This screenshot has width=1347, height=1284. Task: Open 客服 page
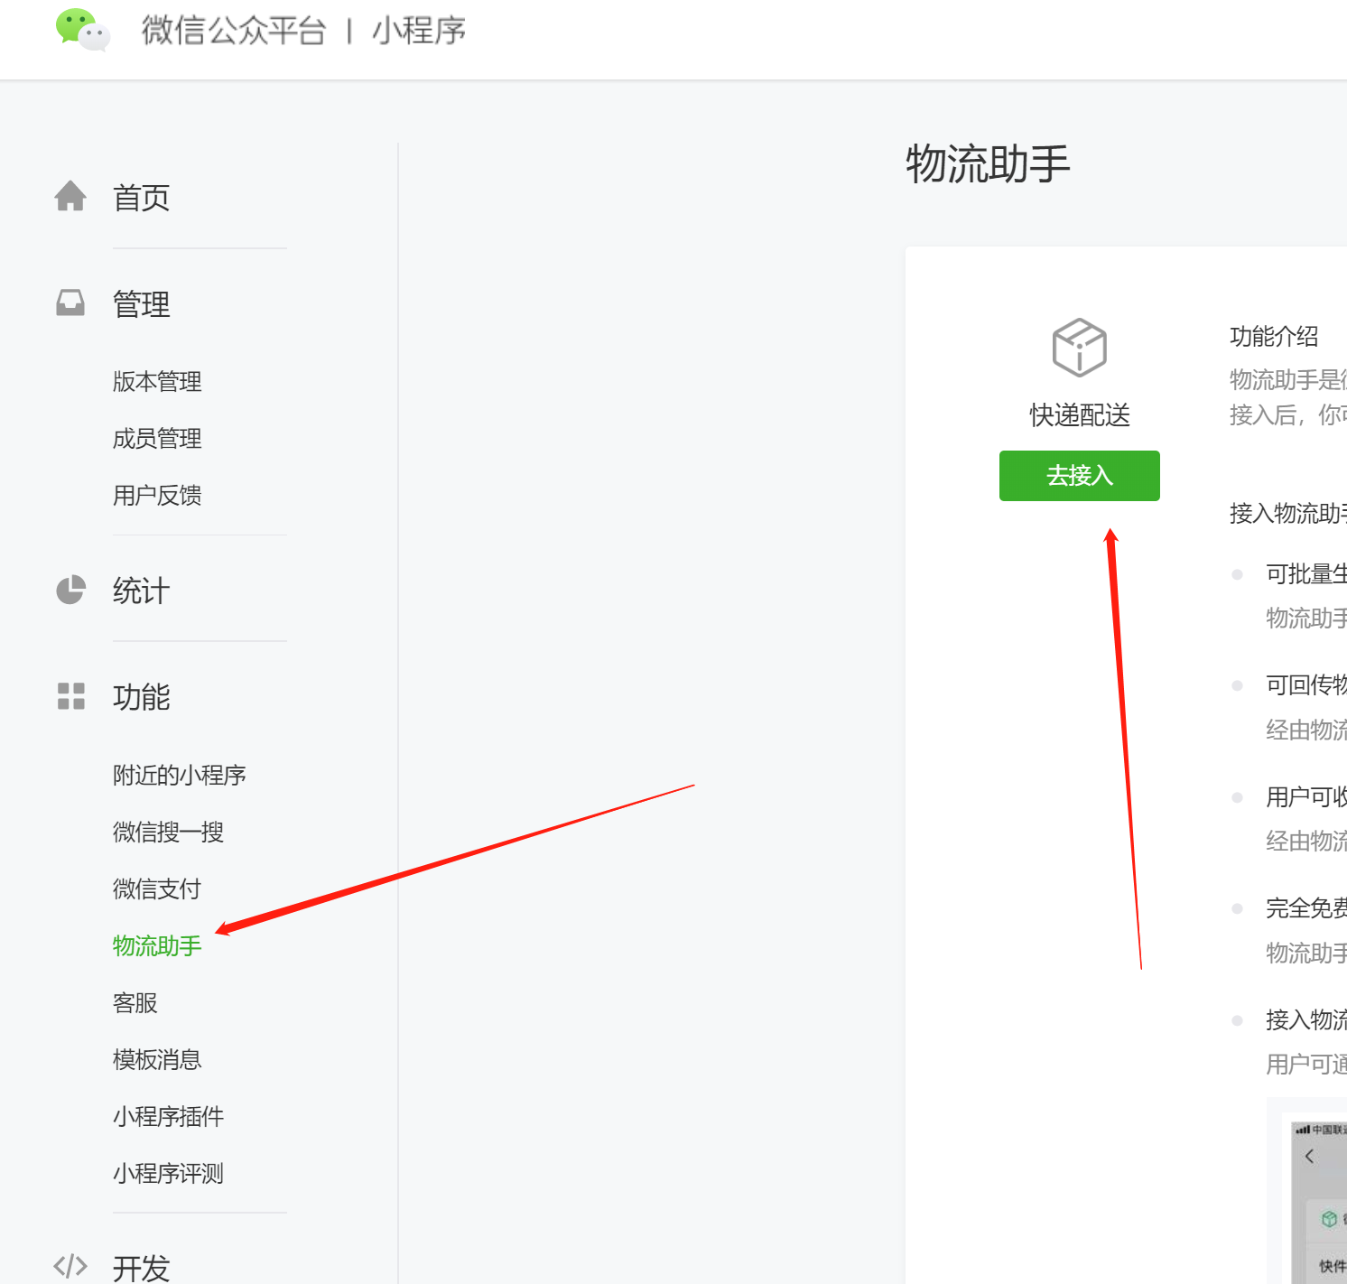135,1003
